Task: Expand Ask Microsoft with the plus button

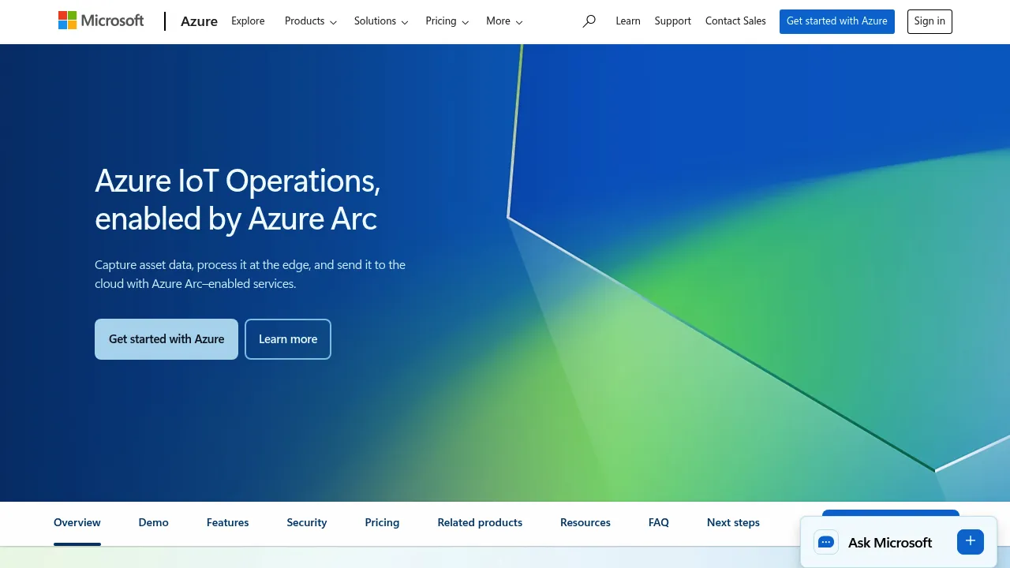Action: click(971, 541)
